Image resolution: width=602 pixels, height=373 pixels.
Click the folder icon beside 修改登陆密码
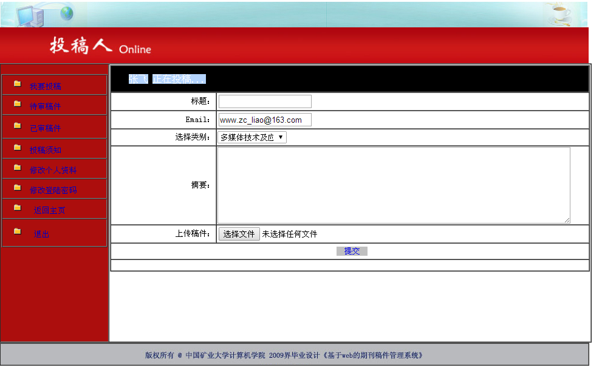(18, 188)
